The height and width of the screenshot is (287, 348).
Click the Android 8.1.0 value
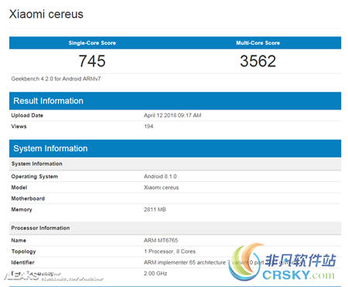(x=160, y=177)
